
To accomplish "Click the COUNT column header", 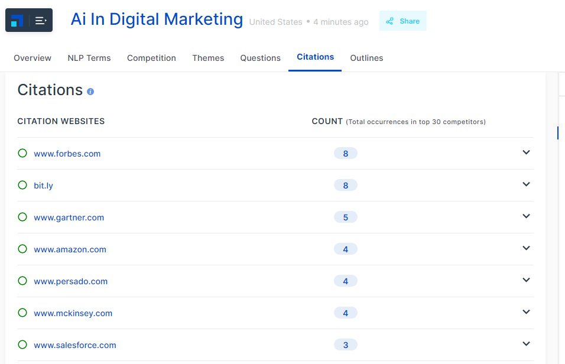I will (x=327, y=122).
